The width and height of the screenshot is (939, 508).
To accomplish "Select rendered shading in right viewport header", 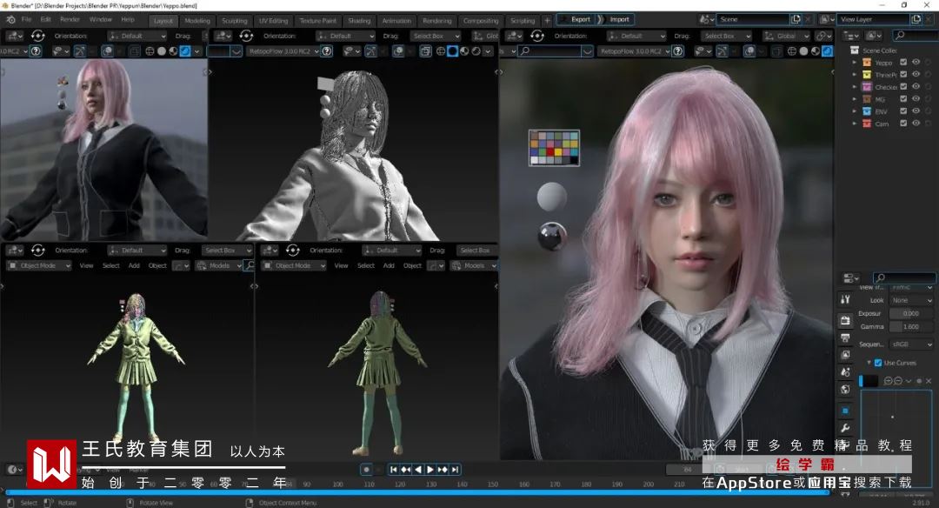I will [x=827, y=51].
